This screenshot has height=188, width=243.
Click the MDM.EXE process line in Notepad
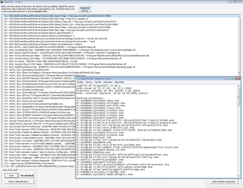pos(124,130)
